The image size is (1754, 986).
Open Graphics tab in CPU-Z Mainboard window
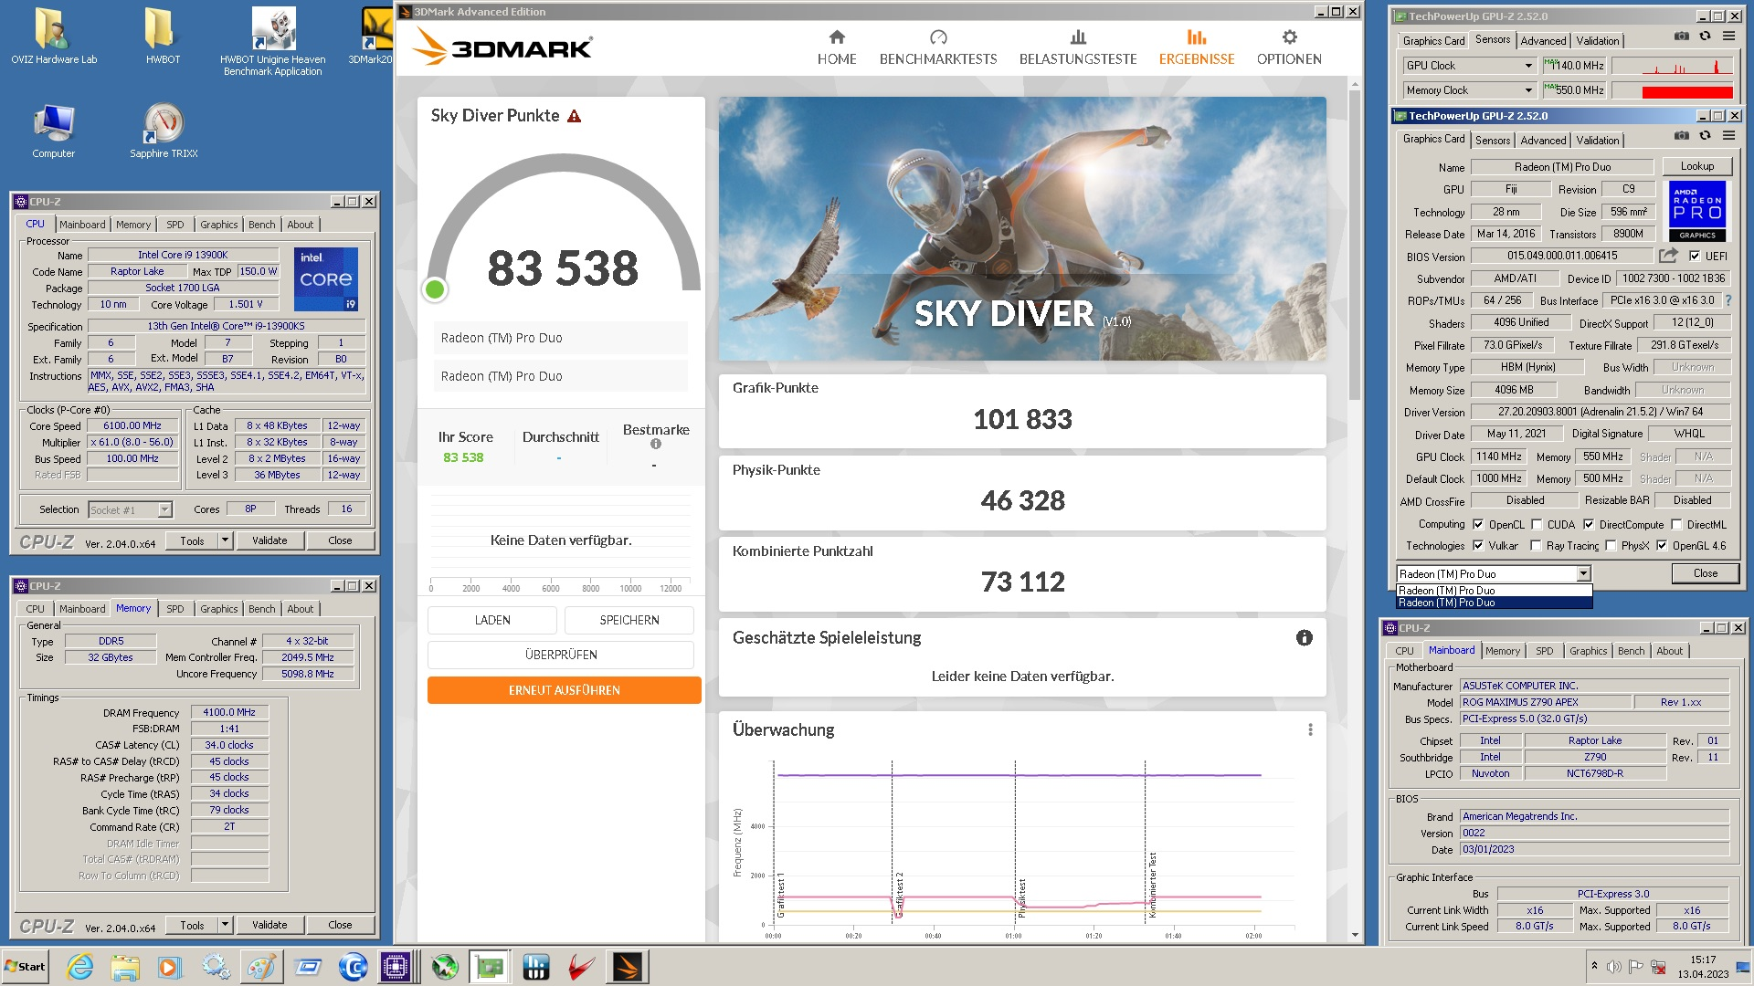tap(1588, 651)
